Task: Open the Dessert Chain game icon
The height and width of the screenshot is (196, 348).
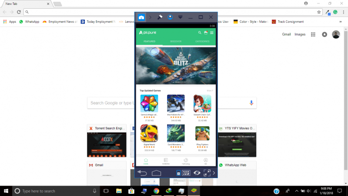Action: [202, 103]
